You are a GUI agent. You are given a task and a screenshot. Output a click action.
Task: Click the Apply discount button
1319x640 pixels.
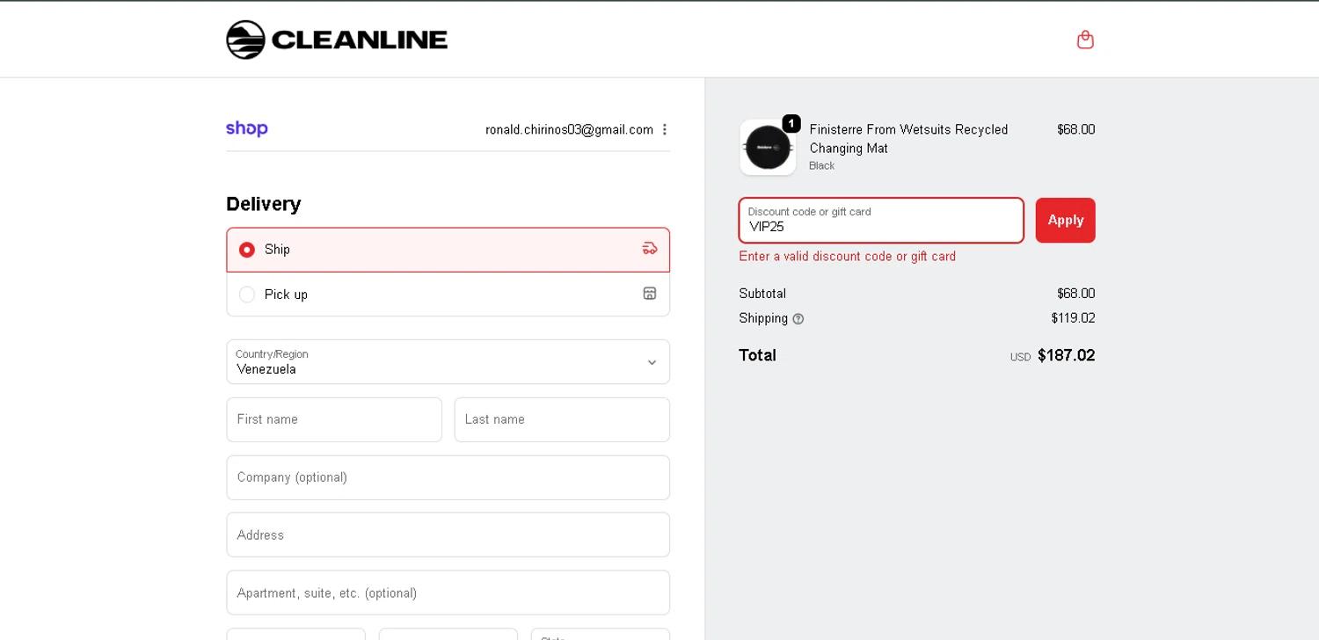click(1066, 221)
